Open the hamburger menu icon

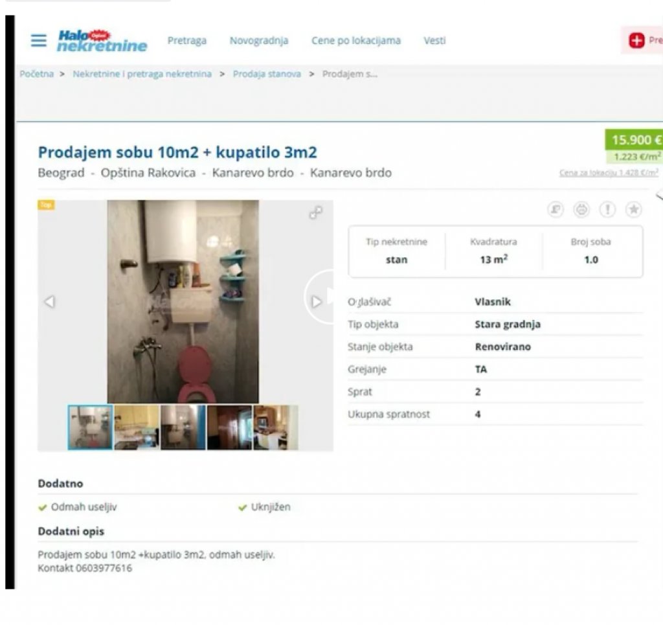[38, 41]
